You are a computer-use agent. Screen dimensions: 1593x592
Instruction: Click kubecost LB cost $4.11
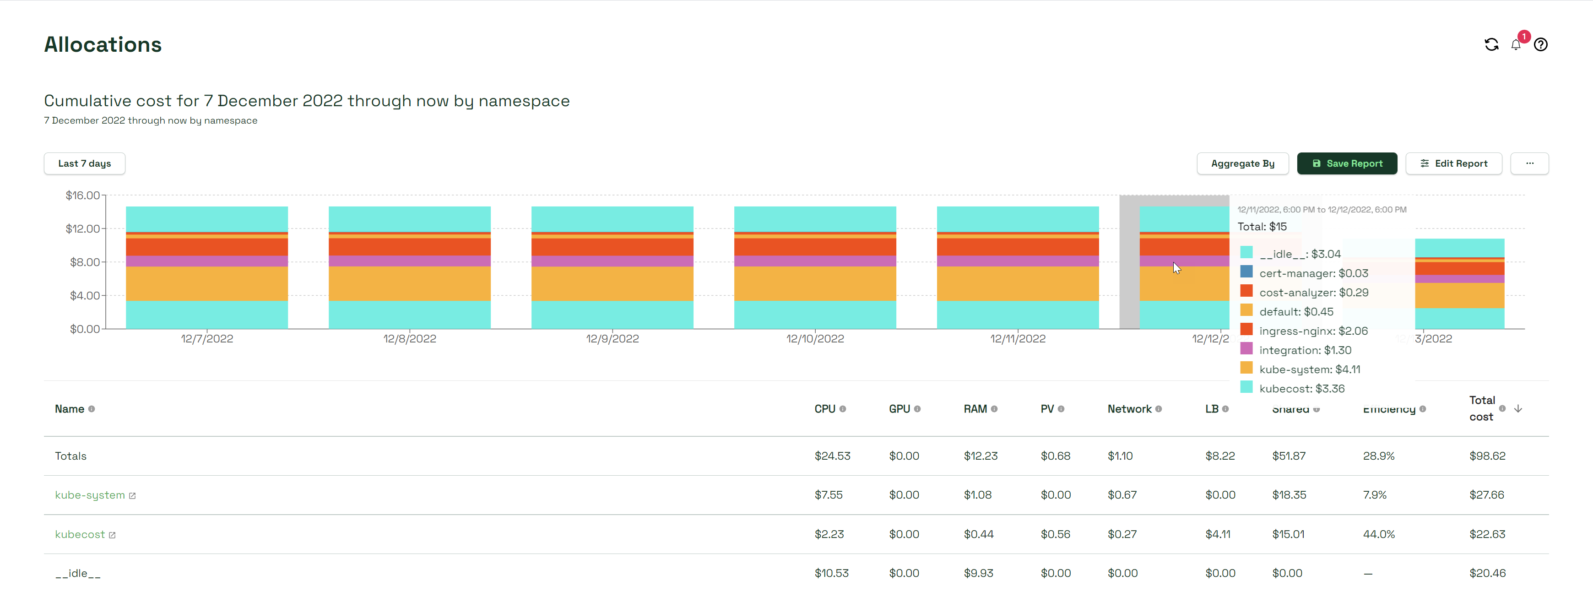coord(1218,534)
